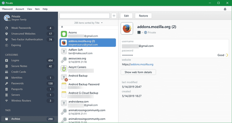Open the Archive box icon in sidebar
This screenshot has height=123, width=232.
[6, 119]
